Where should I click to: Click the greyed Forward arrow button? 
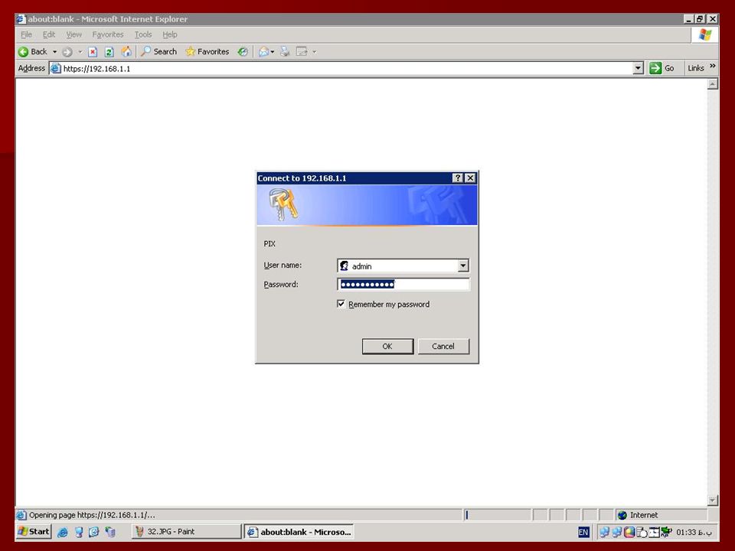click(x=67, y=51)
